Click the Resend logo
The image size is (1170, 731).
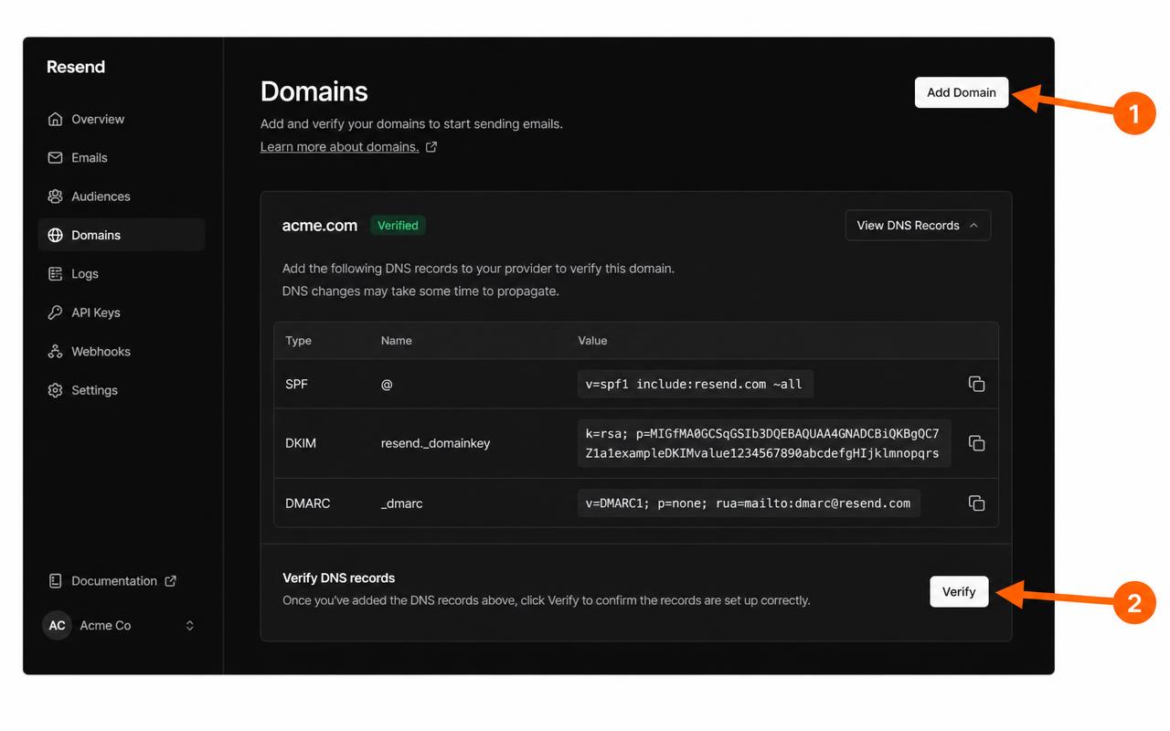point(76,67)
